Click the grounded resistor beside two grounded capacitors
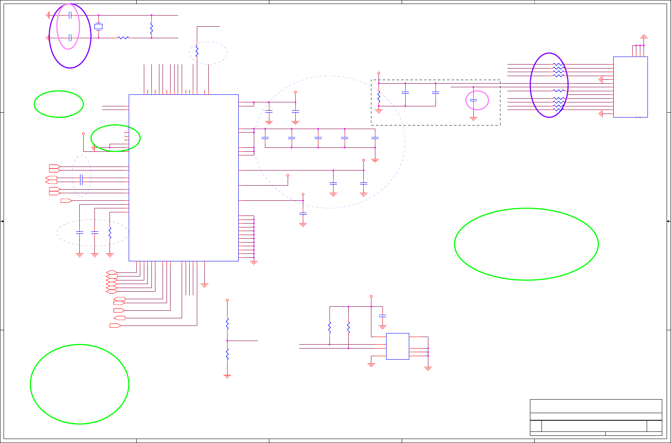The height and width of the screenshot is (443, 671). tap(110, 233)
